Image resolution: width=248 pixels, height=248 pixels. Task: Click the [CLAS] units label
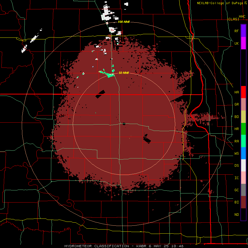233,19
